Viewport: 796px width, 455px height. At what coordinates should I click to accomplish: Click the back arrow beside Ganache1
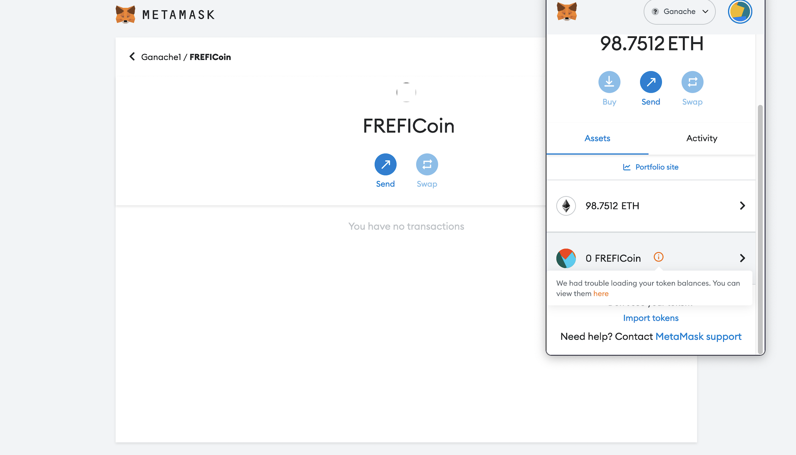point(132,57)
